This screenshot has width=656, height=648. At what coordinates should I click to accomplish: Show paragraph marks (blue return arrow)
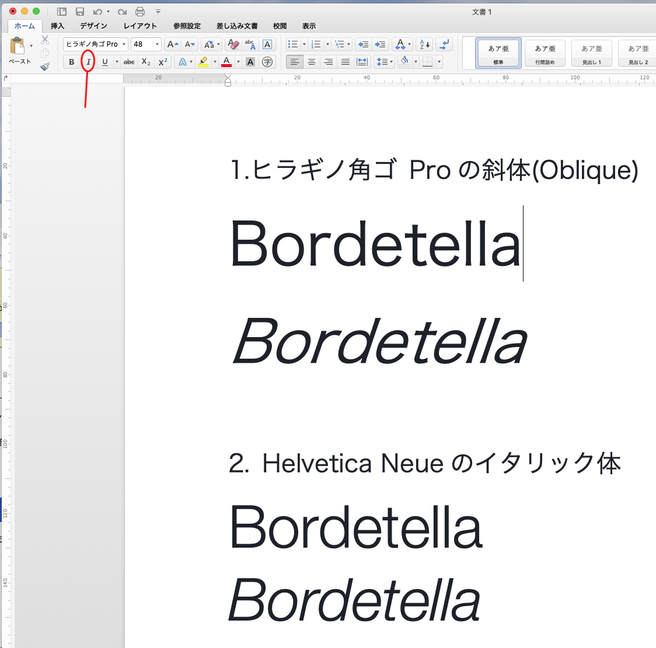tap(444, 44)
